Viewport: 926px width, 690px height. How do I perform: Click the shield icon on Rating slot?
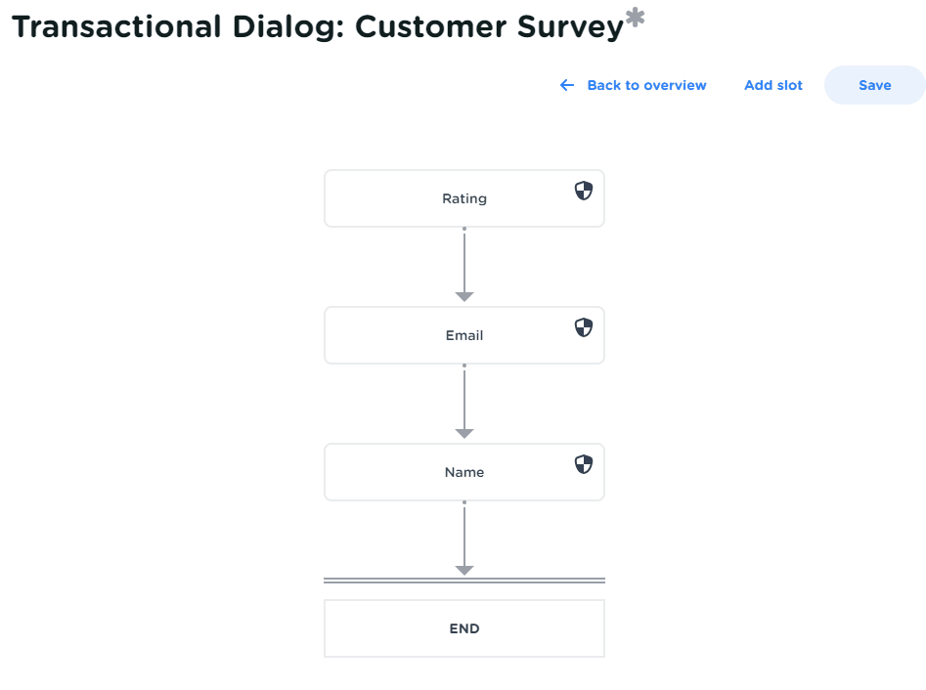583,191
